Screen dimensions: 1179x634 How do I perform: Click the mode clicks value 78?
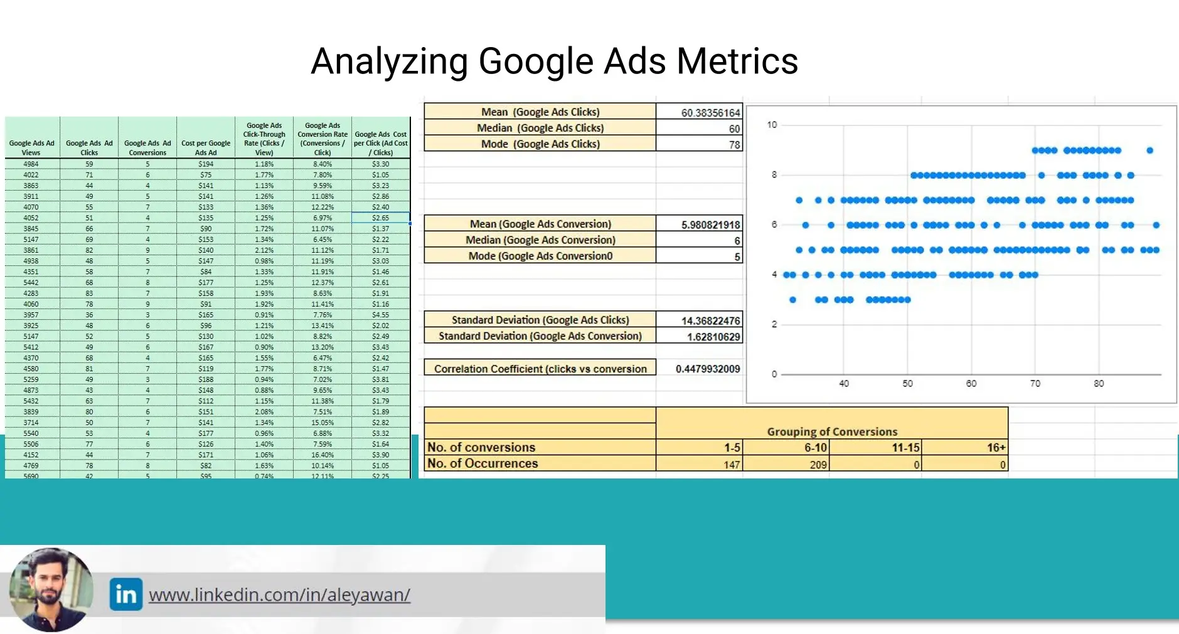[700, 144]
